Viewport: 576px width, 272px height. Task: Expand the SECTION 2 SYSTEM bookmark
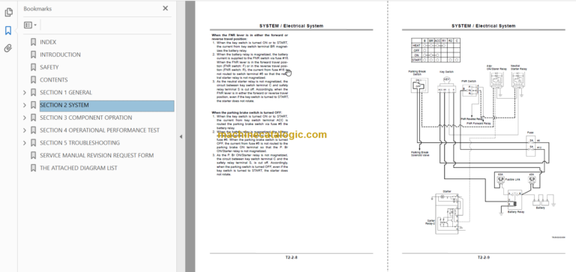point(25,106)
